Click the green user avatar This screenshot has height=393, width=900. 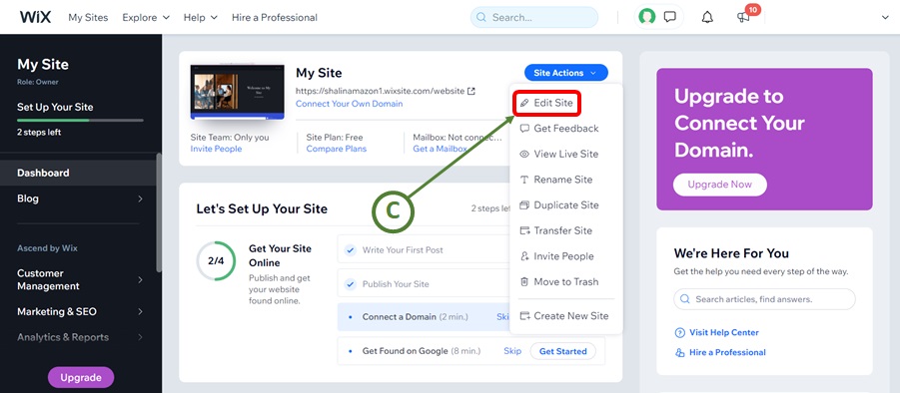tap(647, 17)
